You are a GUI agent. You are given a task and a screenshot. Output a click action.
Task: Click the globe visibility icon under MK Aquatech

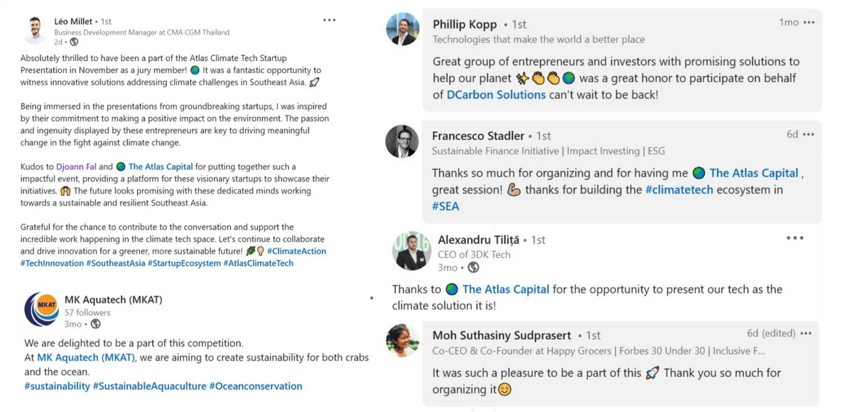point(95,324)
